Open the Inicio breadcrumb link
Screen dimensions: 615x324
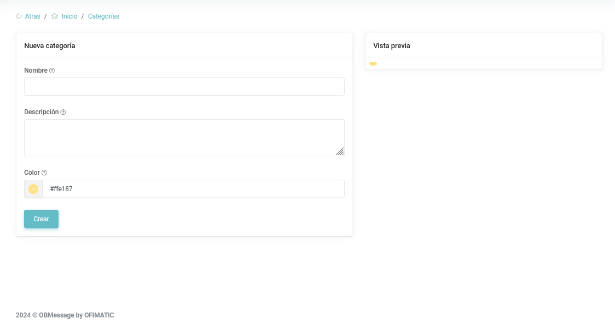pyautogui.click(x=69, y=16)
